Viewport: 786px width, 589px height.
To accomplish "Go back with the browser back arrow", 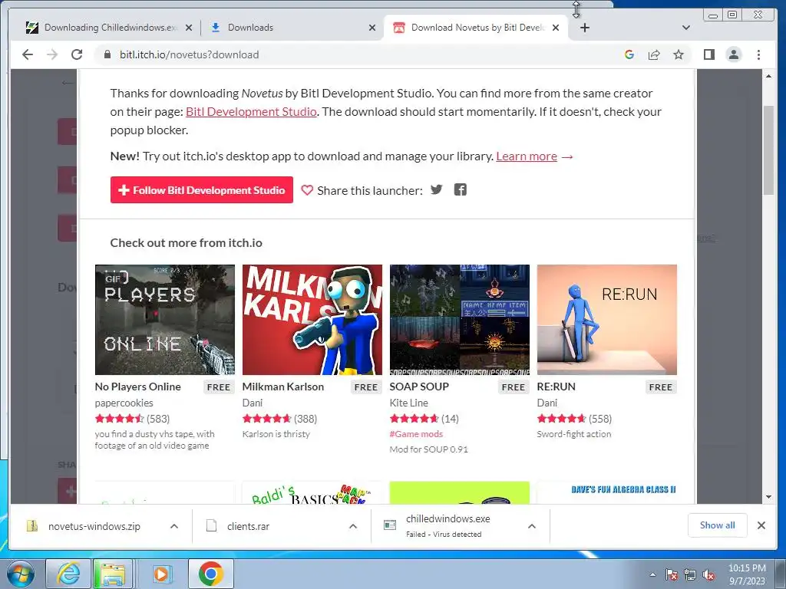I will [28, 54].
